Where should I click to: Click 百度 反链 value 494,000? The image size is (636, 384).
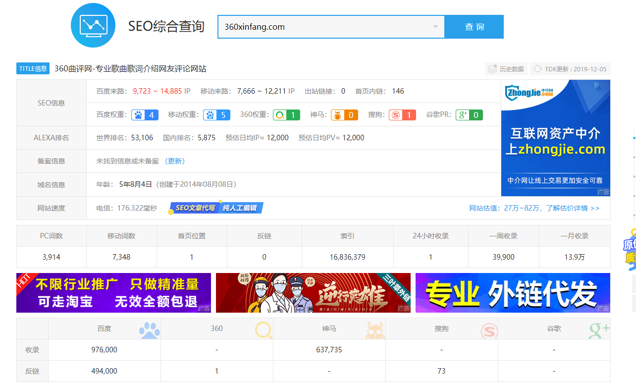[x=105, y=371]
